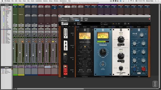The height and width of the screenshot is (90, 161).
Task: Open the Window menu
Action: pos(56,1)
